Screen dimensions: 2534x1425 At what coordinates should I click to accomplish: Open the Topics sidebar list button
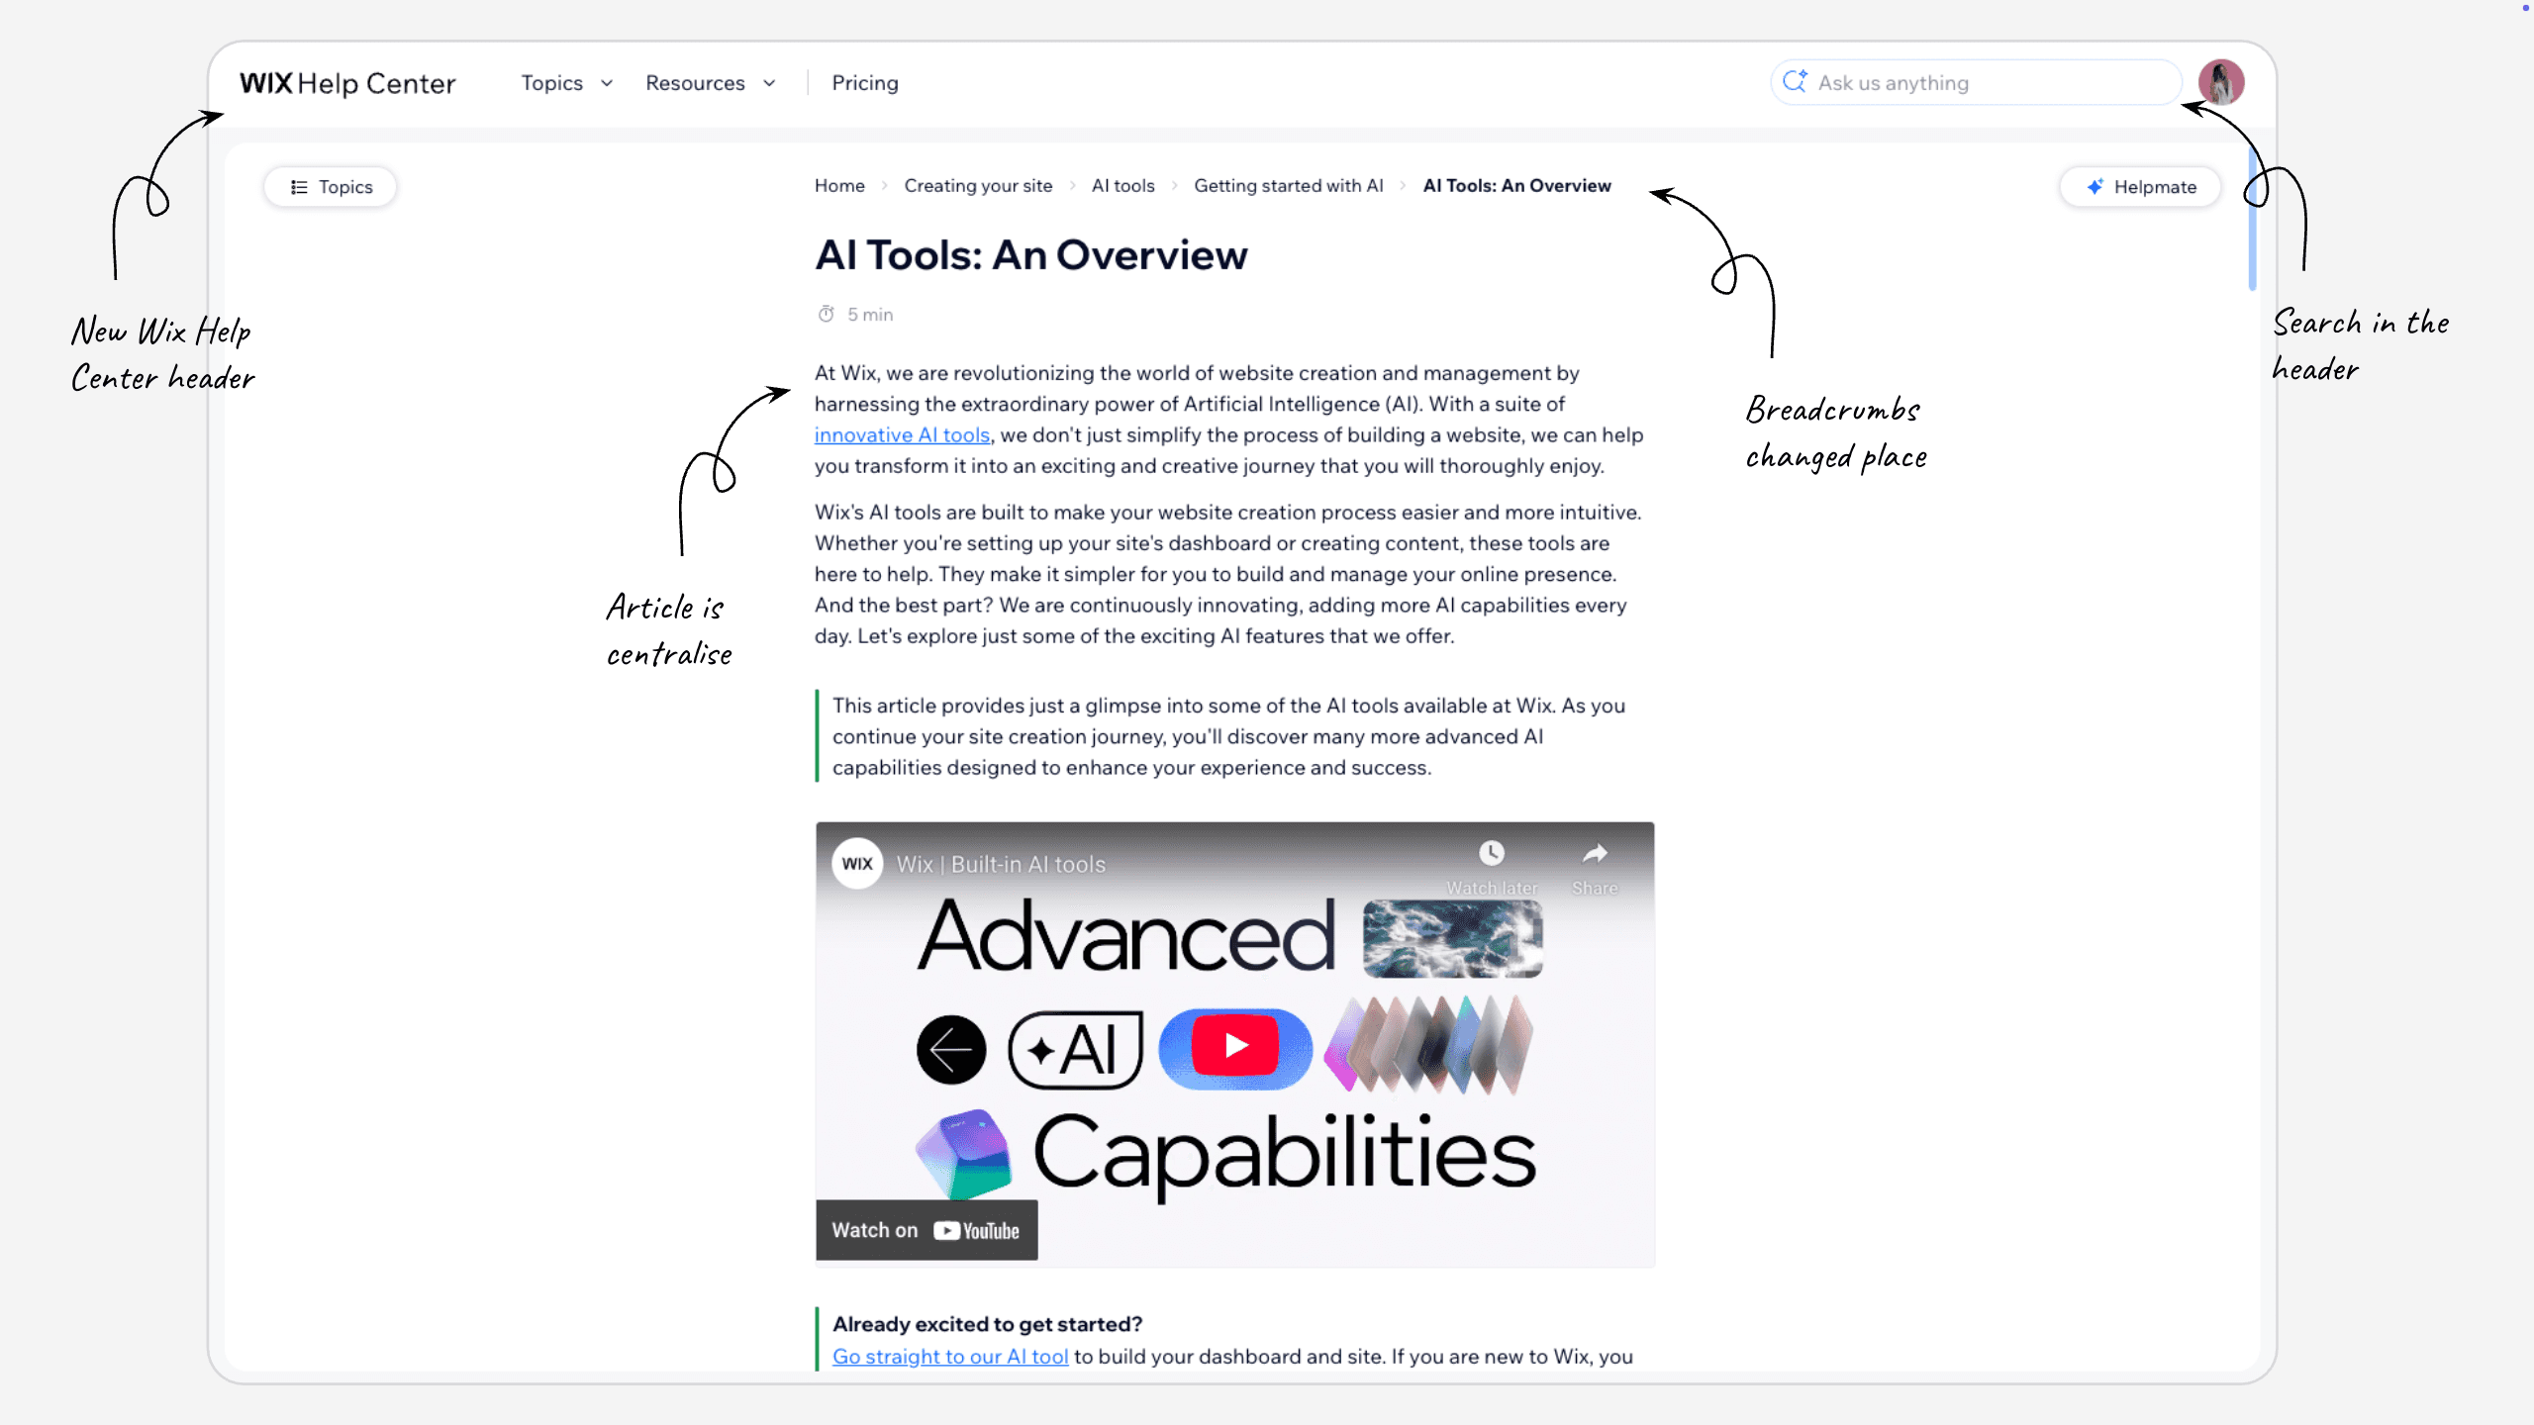[331, 187]
